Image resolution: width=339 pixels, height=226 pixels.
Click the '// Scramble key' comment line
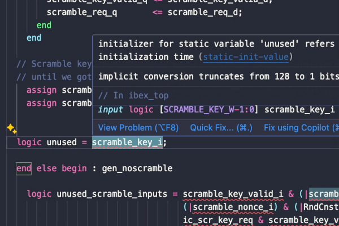(x=54, y=64)
